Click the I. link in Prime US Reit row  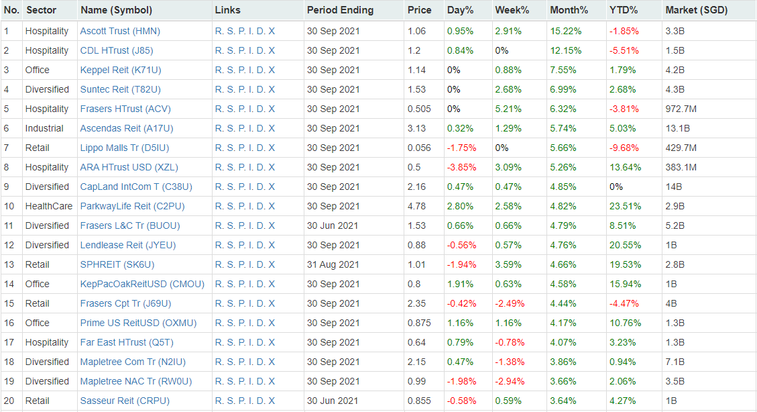click(251, 323)
